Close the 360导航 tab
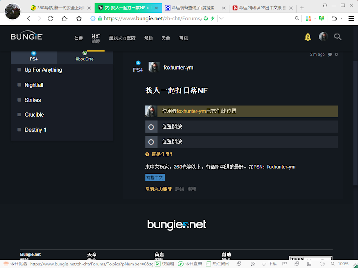 89,8
